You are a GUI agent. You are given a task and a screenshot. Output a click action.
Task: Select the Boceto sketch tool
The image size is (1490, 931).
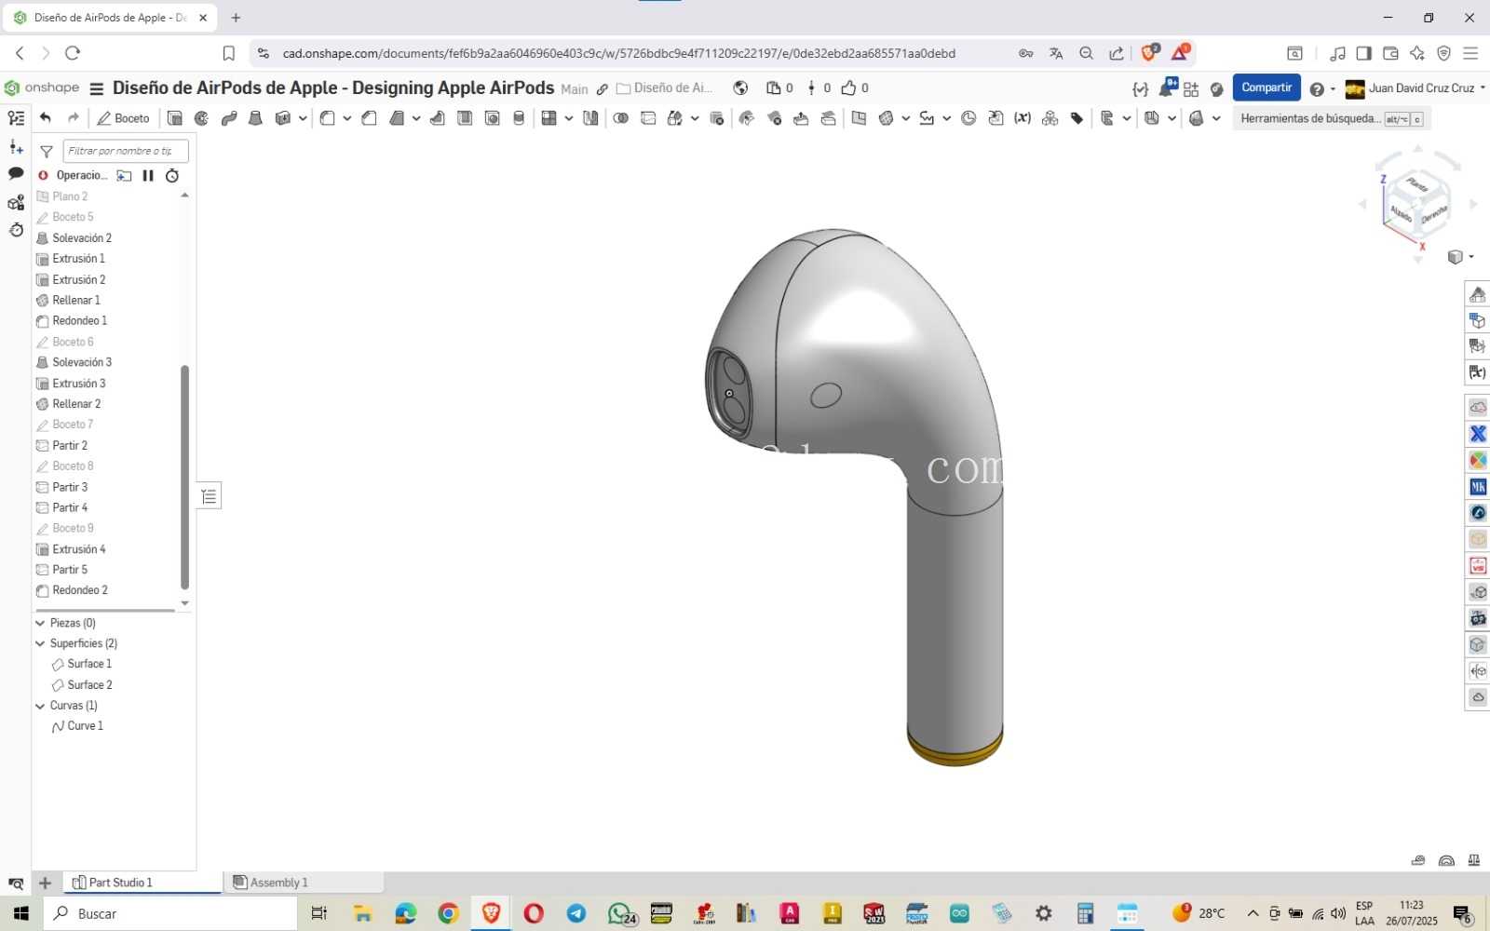124,118
